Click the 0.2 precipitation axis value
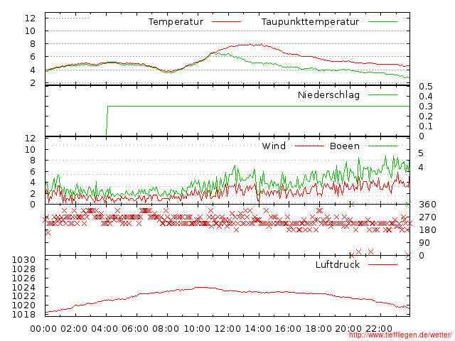455x341 pixels. (426, 117)
